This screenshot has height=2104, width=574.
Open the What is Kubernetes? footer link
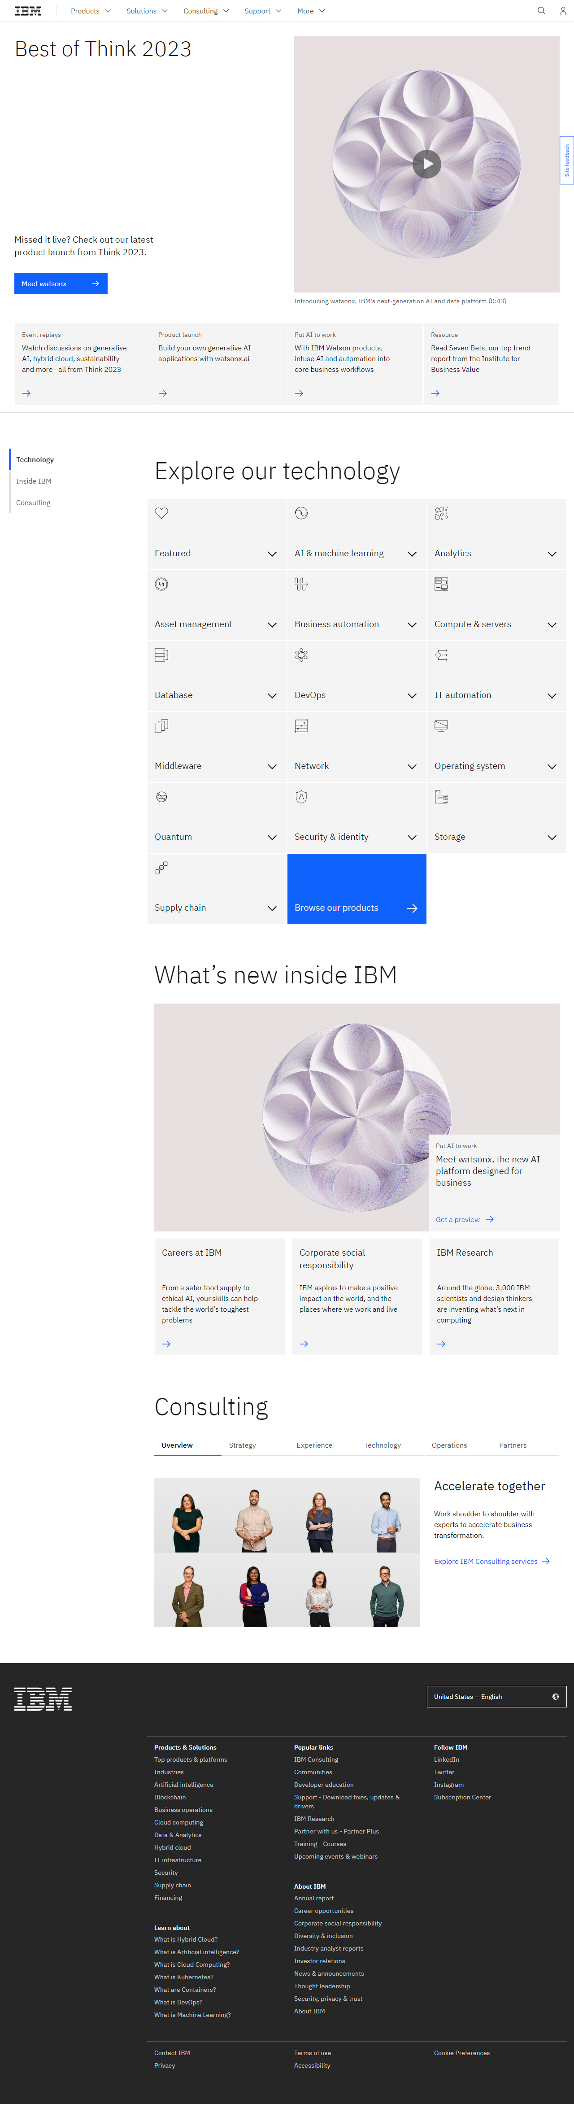tap(184, 1977)
